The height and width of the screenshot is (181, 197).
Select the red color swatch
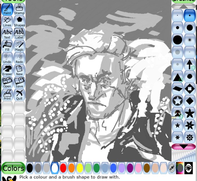point(63,168)
